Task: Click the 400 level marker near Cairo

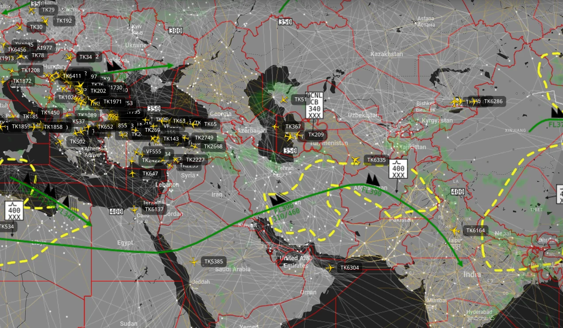Action: tap(116, 212)
